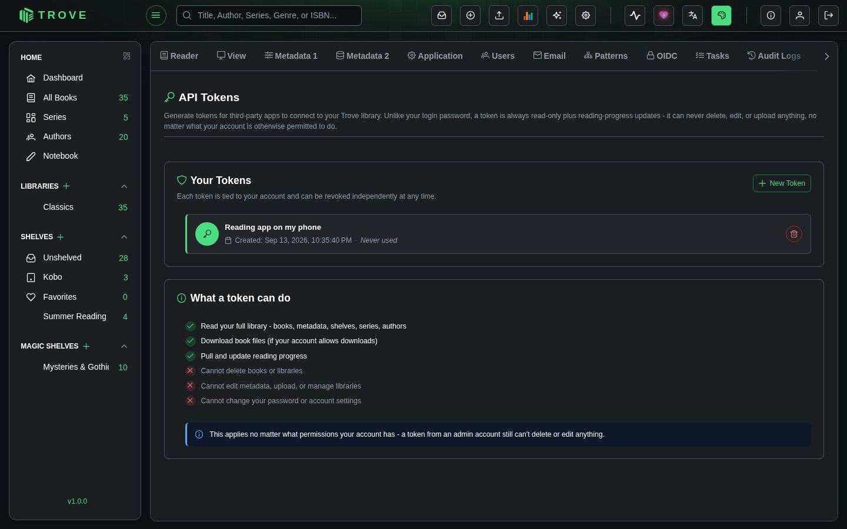Viewport: 847px width, 529px height.
Task: Open the Users settings tab
Action: pyautogui.click(x=498, y=56)
